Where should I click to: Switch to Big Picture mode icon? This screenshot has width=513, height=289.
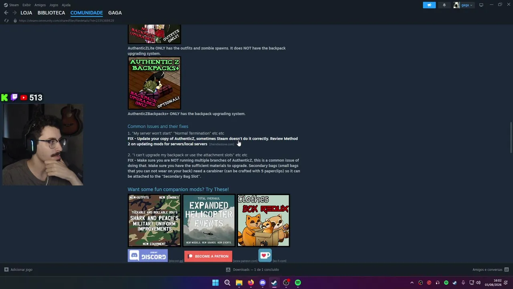pyautogui.click(x=481, y=5)
